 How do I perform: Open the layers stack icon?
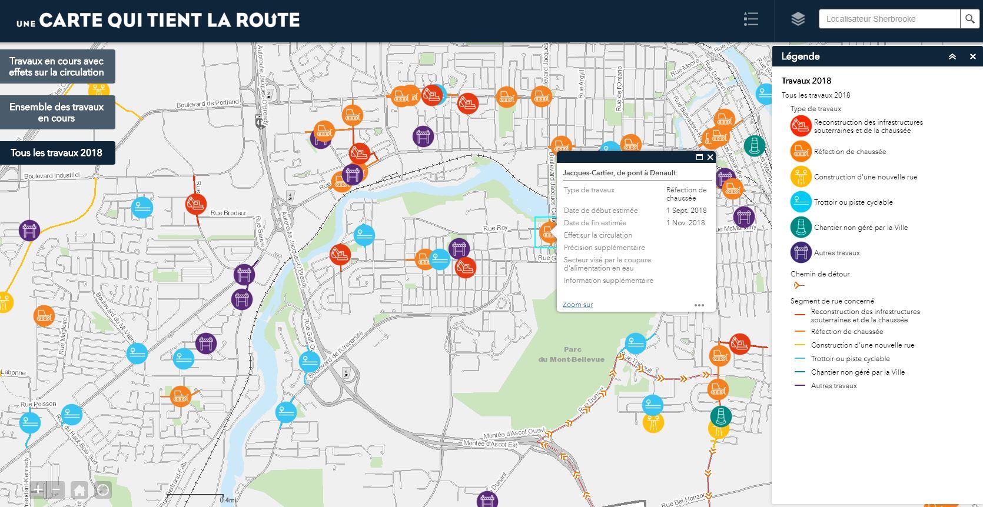pyautogui.click(x=798, y=19)
